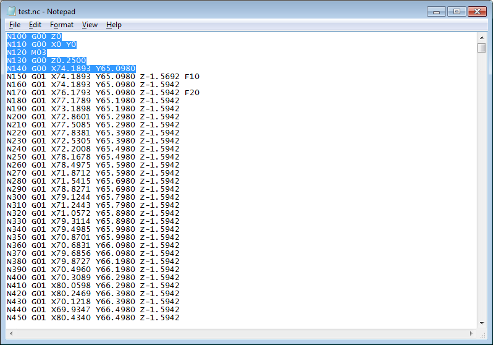The height and width of the screenshot is (345, 493).
Task: Click X77.8381 on line N220
Action: click(71, 132)
